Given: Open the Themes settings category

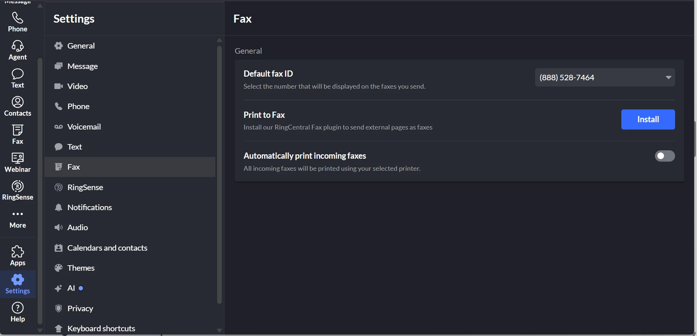Looking at the screenshot, I should [x=81, y=268].
